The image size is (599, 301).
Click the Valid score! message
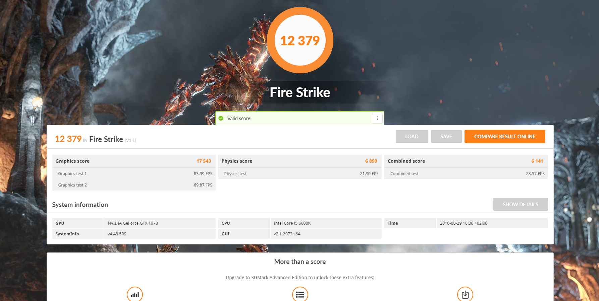239,118
